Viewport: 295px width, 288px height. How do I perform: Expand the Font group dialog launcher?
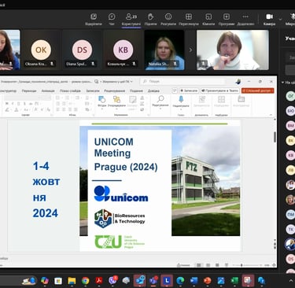pos(52,115)
